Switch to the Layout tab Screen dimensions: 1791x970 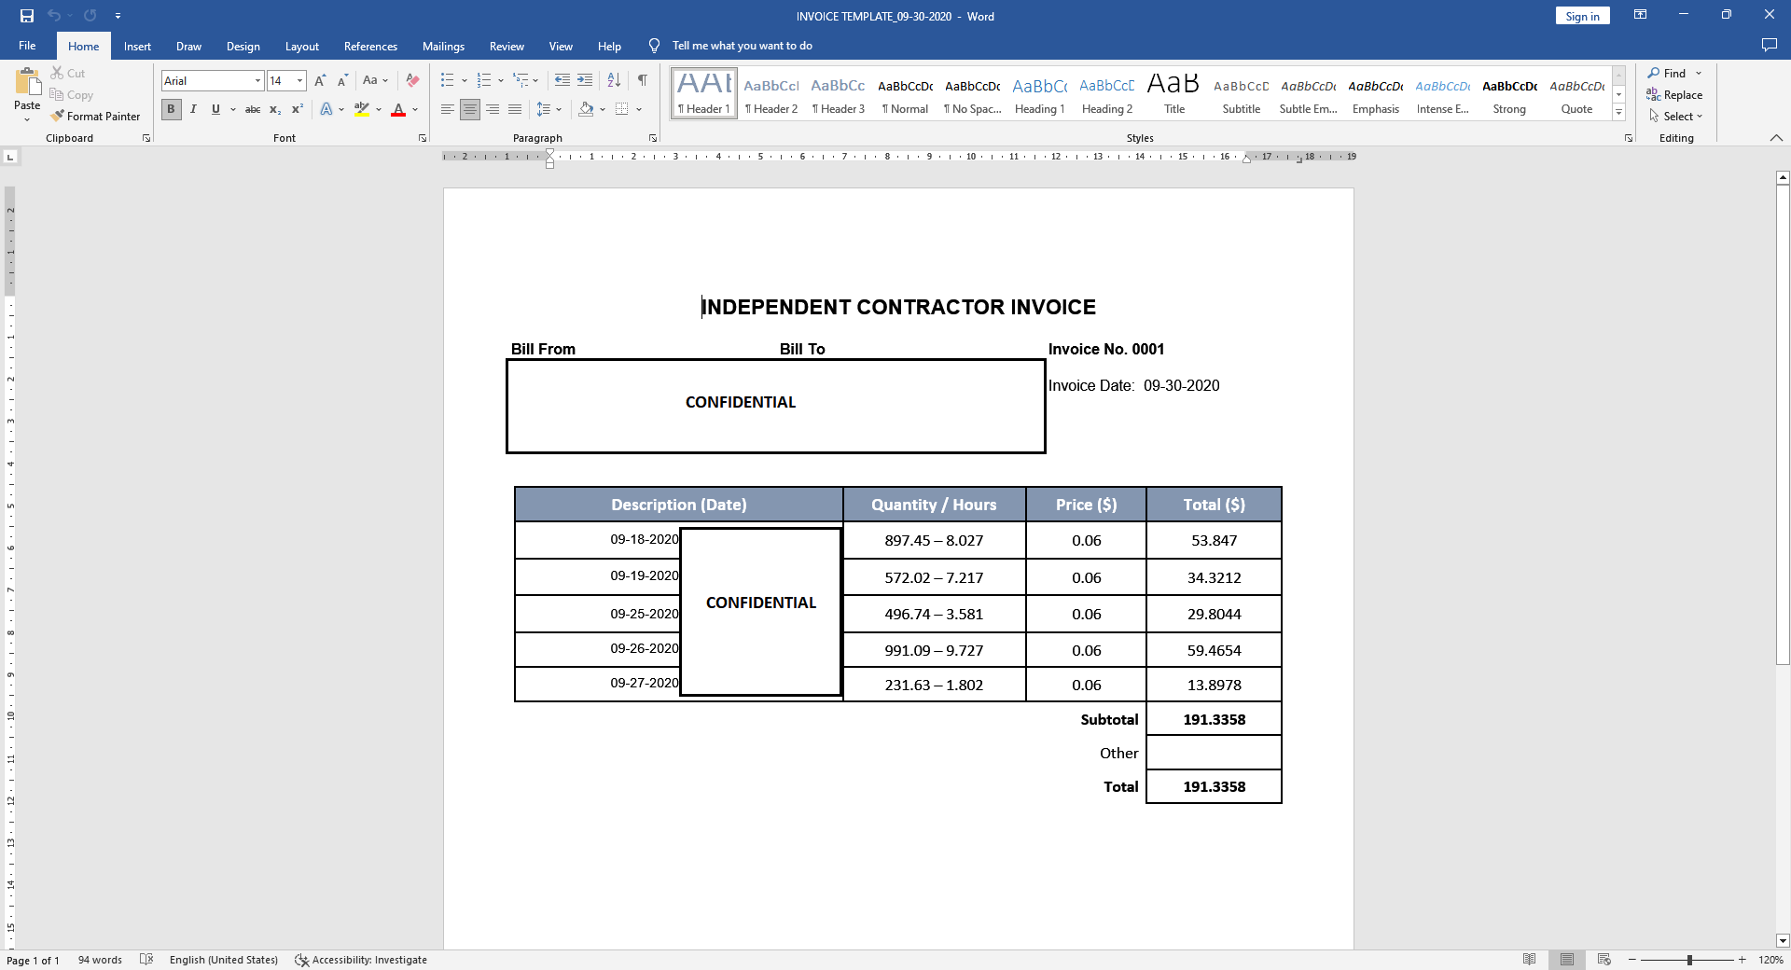click(x=302, y=46)
